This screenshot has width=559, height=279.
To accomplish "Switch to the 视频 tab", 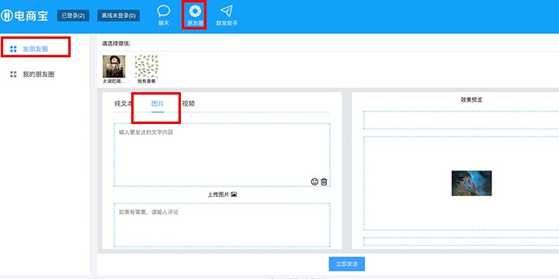I will 189,104.
